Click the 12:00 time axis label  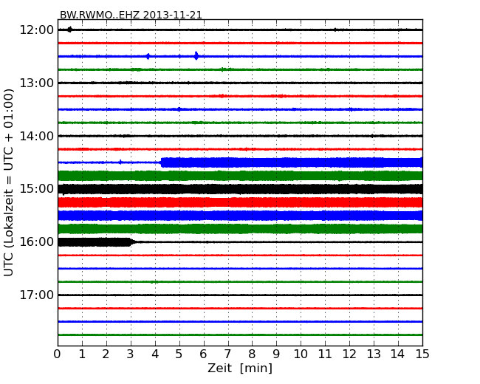(x=36, y=30)
